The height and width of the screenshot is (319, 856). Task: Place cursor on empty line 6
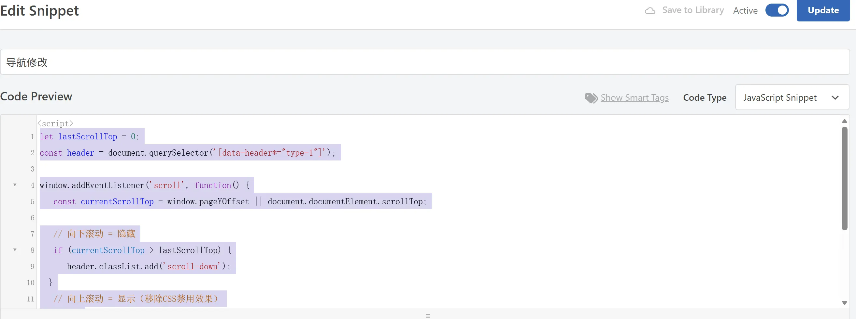click(199, 218)
